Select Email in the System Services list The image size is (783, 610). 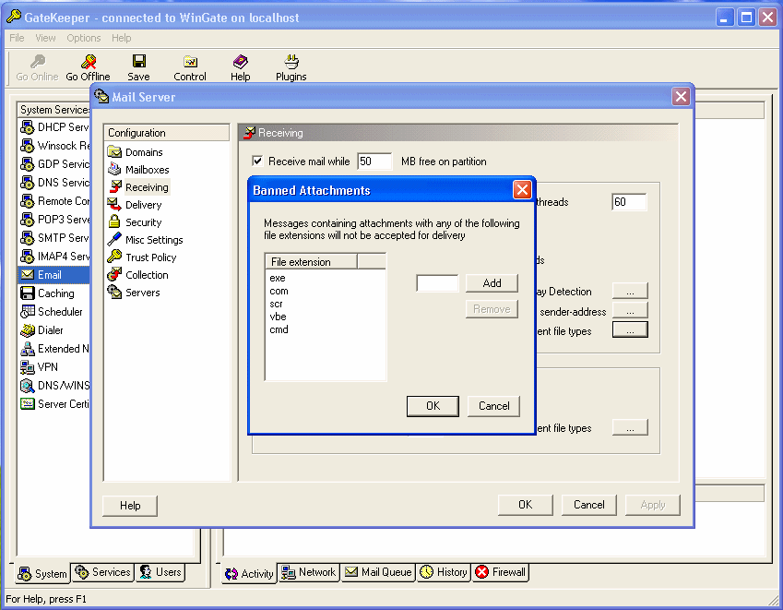pyautogui.click(x=53, y=275)
